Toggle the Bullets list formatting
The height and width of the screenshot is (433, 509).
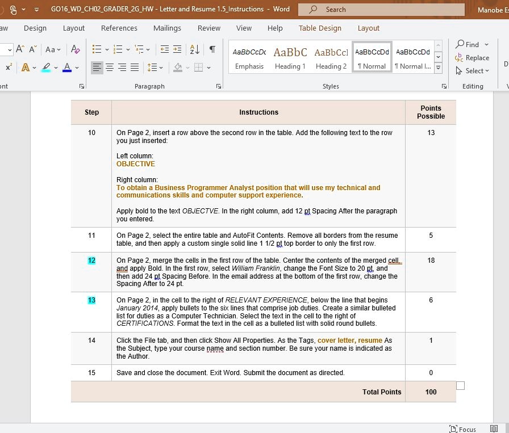coord(97,49)
